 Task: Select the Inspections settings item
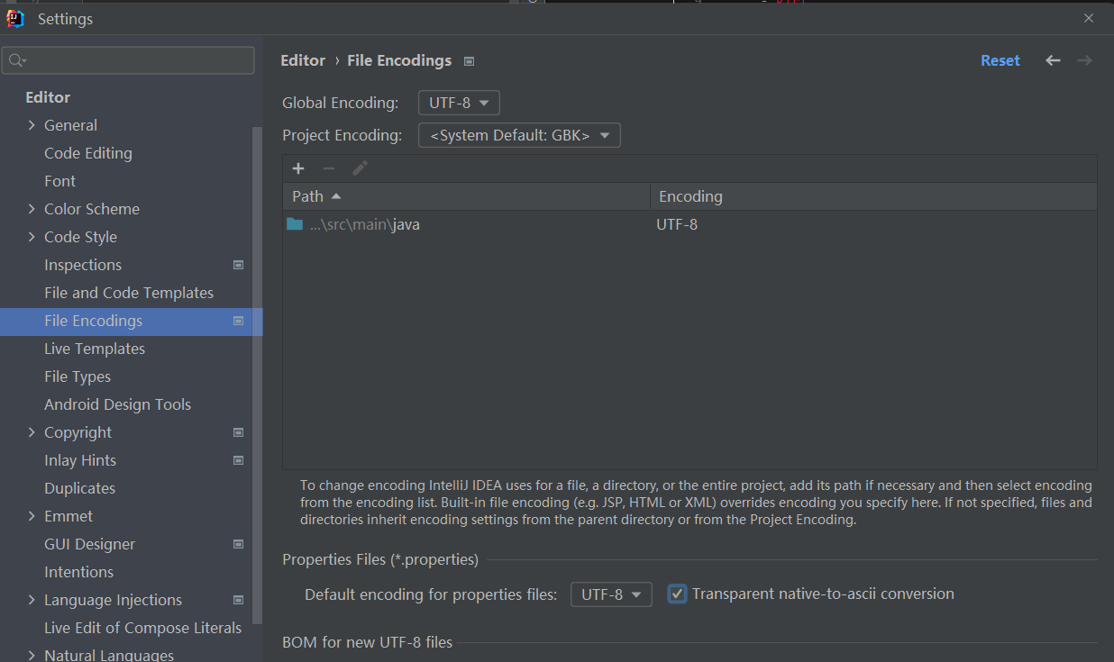83,265
